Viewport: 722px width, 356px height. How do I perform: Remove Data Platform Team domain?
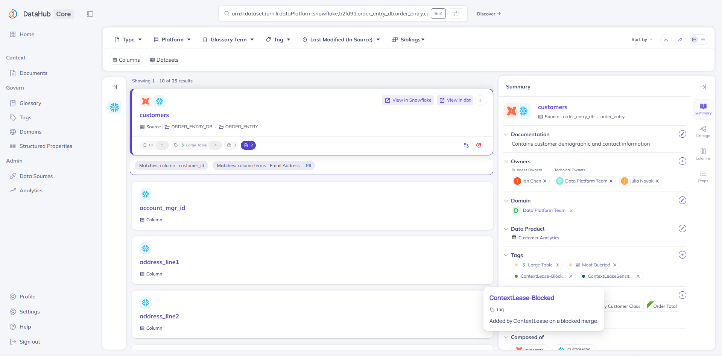(x=571, y=211)
